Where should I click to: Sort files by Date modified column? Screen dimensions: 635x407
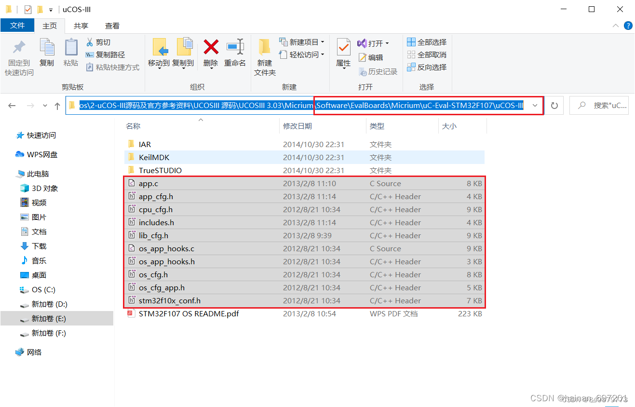coord(323,126)
